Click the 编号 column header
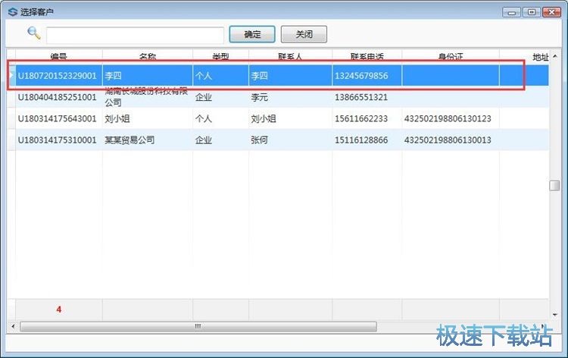568x358 pixels. click(58, 57)
